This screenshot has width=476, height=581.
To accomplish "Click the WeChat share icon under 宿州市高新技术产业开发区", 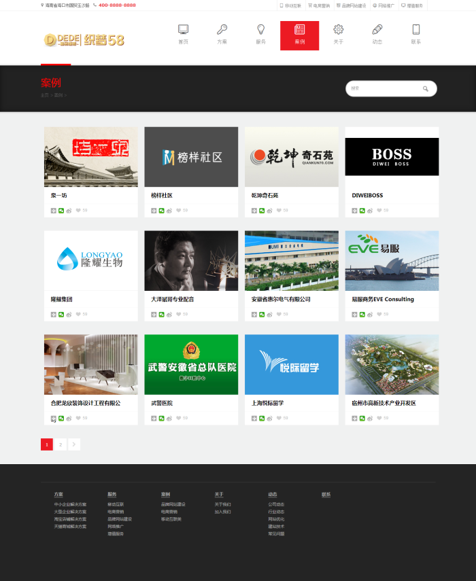I will tap(362, 418).
